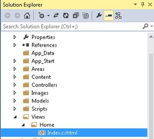The image size is (154, 139).
Task: Click the vertical scrollbar thumb
Action: coord(151,96)
